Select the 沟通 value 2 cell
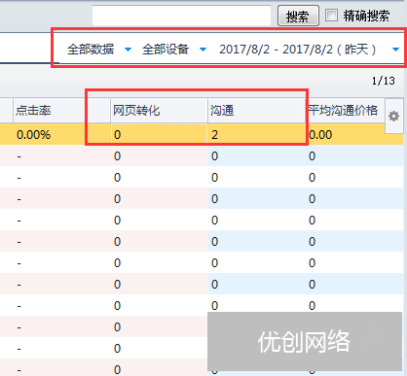This screenshot has height=376, width=407. click(256, 134)
